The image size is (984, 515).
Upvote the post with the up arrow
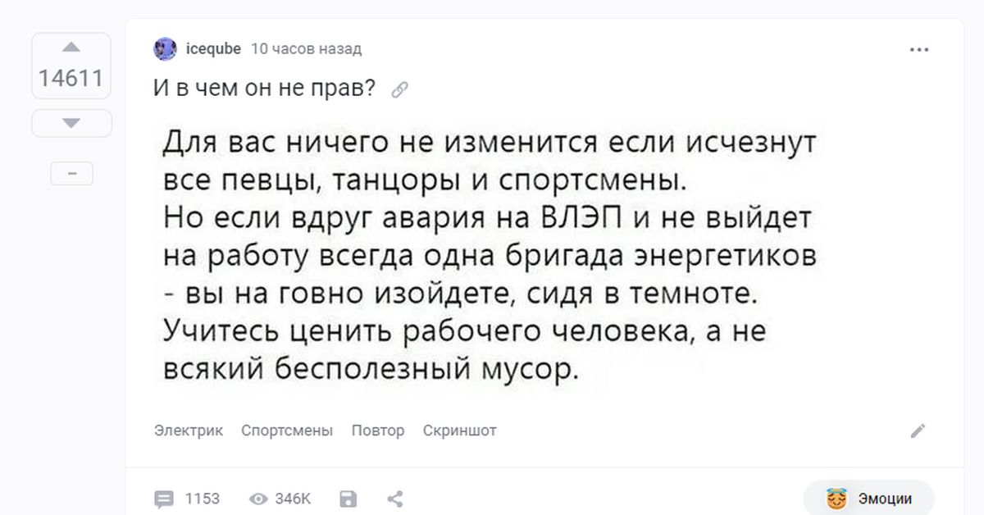tap(71, 48)
